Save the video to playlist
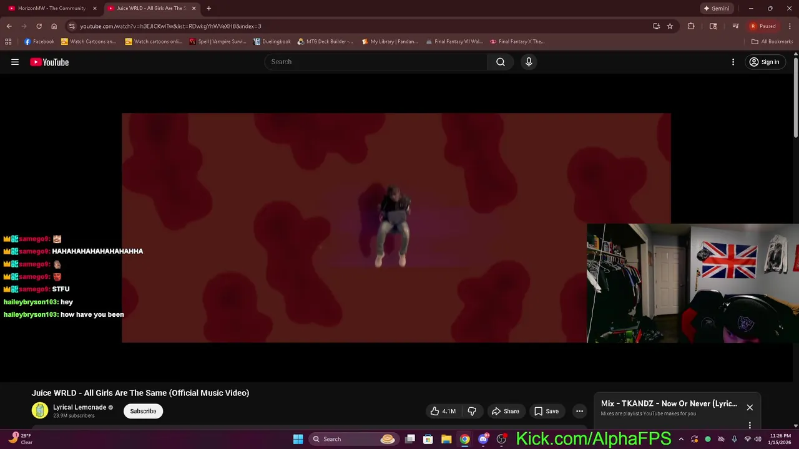799x449 pixels. click(x=546, y=411)
